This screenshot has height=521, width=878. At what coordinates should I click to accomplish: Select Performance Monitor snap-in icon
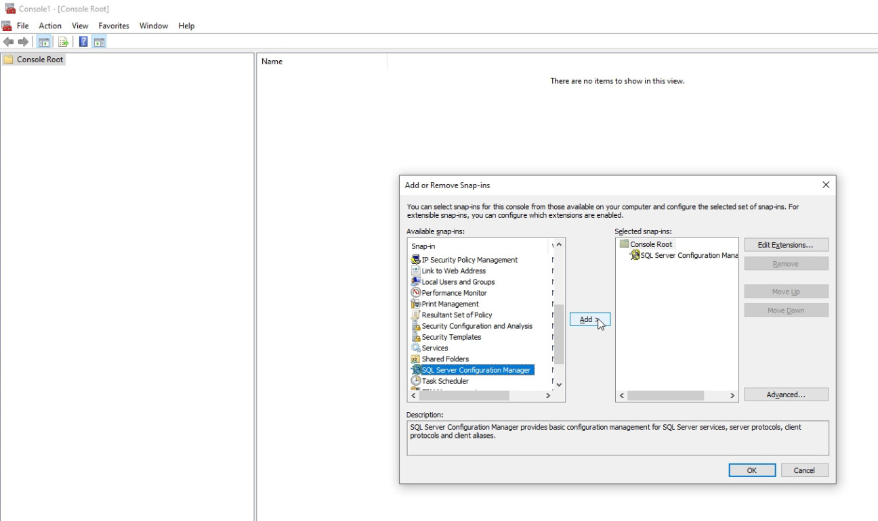click(x=416, y=293)
